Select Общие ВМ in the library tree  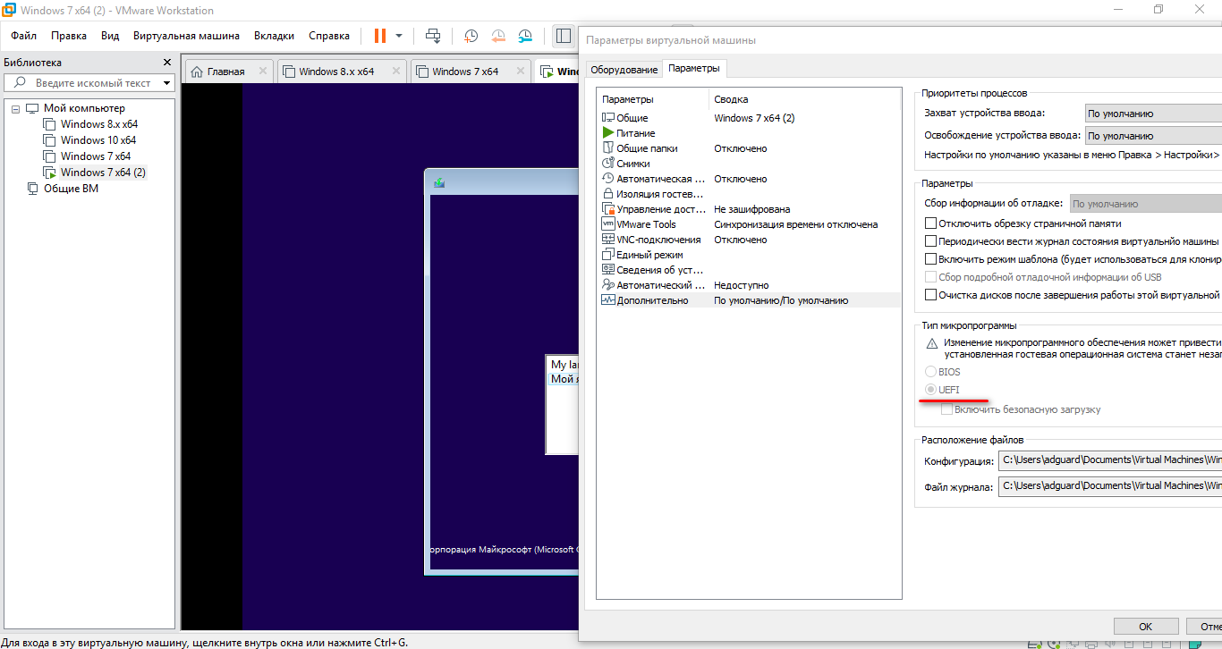click(71, 189)
